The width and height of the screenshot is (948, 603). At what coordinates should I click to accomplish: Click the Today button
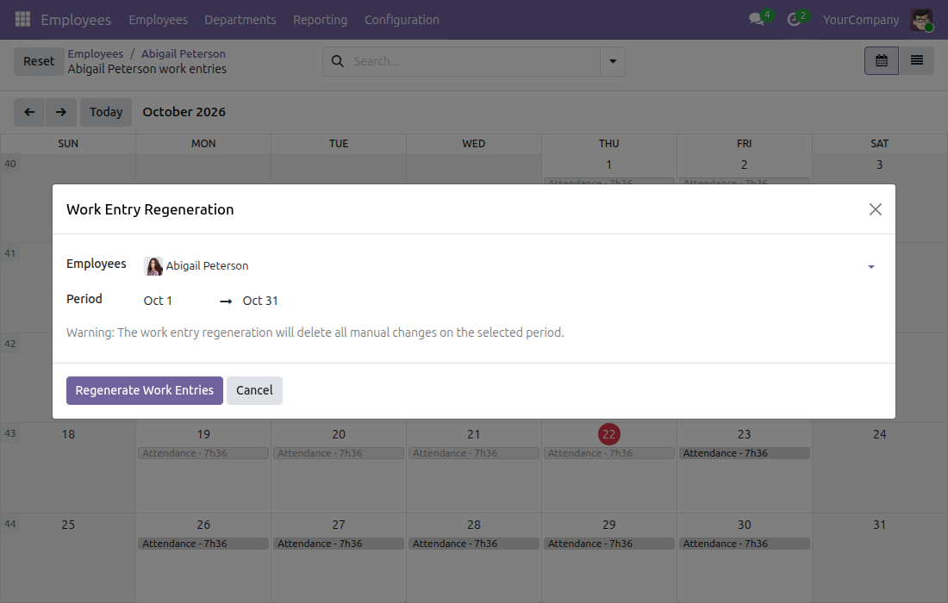click(x=106, y=112)
